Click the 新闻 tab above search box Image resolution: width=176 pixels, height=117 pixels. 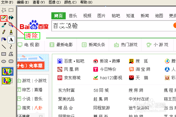pos(145,16)
